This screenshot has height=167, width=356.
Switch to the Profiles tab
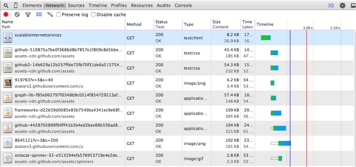click(x=119, y=5)
